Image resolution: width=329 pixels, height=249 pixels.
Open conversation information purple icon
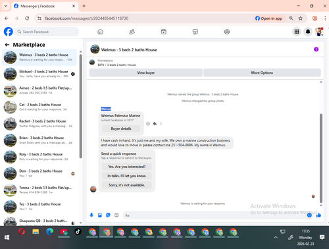(316, 49)
